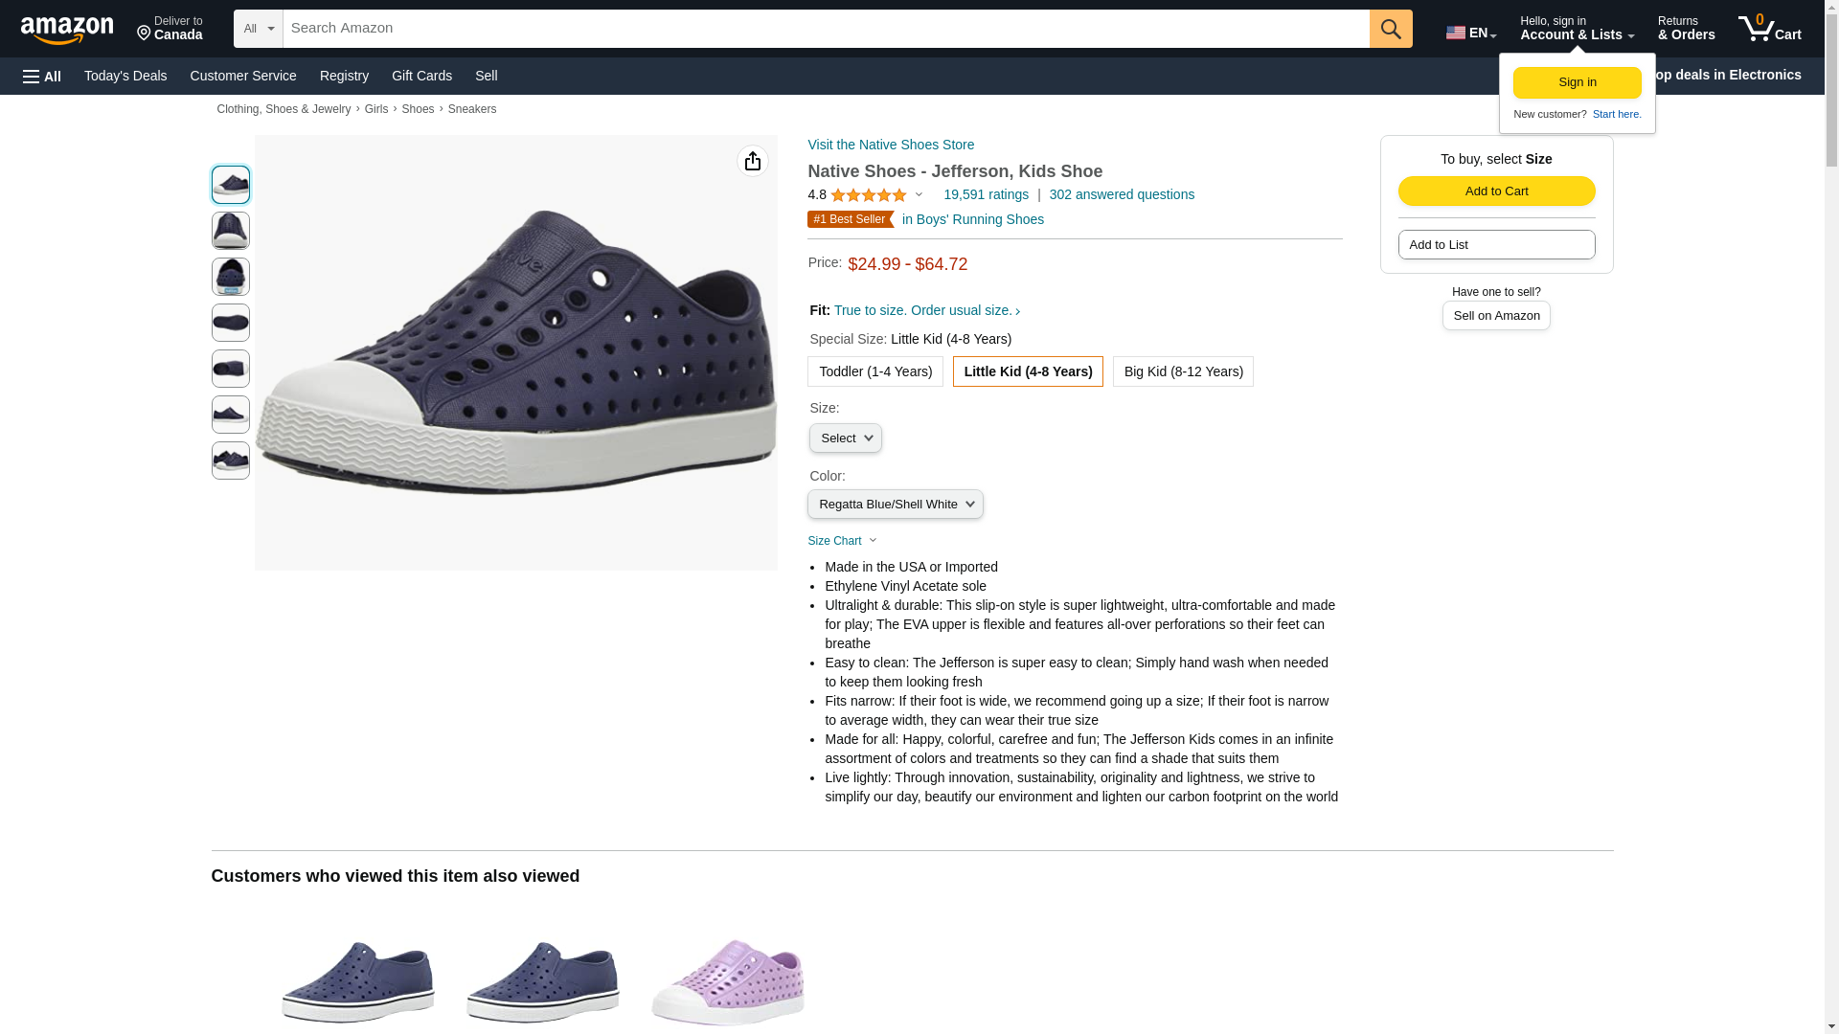Open Today's Deals navigation item
The height and width of the screenshot is (1034, 1839).
(125, 76)
